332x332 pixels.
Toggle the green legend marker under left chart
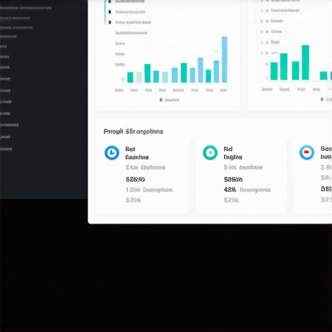click(x=161, y=100)
